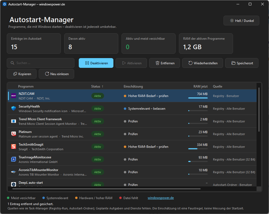Click the TechSmithSnagit 334 MB RAM bar
The image size is (269, 214).
point(198,149)
